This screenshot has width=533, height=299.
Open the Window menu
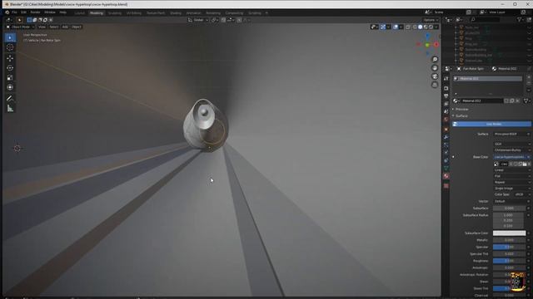[50, 12]
